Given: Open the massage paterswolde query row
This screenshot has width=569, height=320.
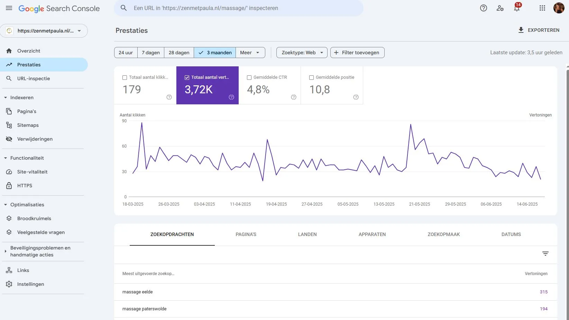Looking at the screenshot, I should pyautogui.click(x=336, y=309).
